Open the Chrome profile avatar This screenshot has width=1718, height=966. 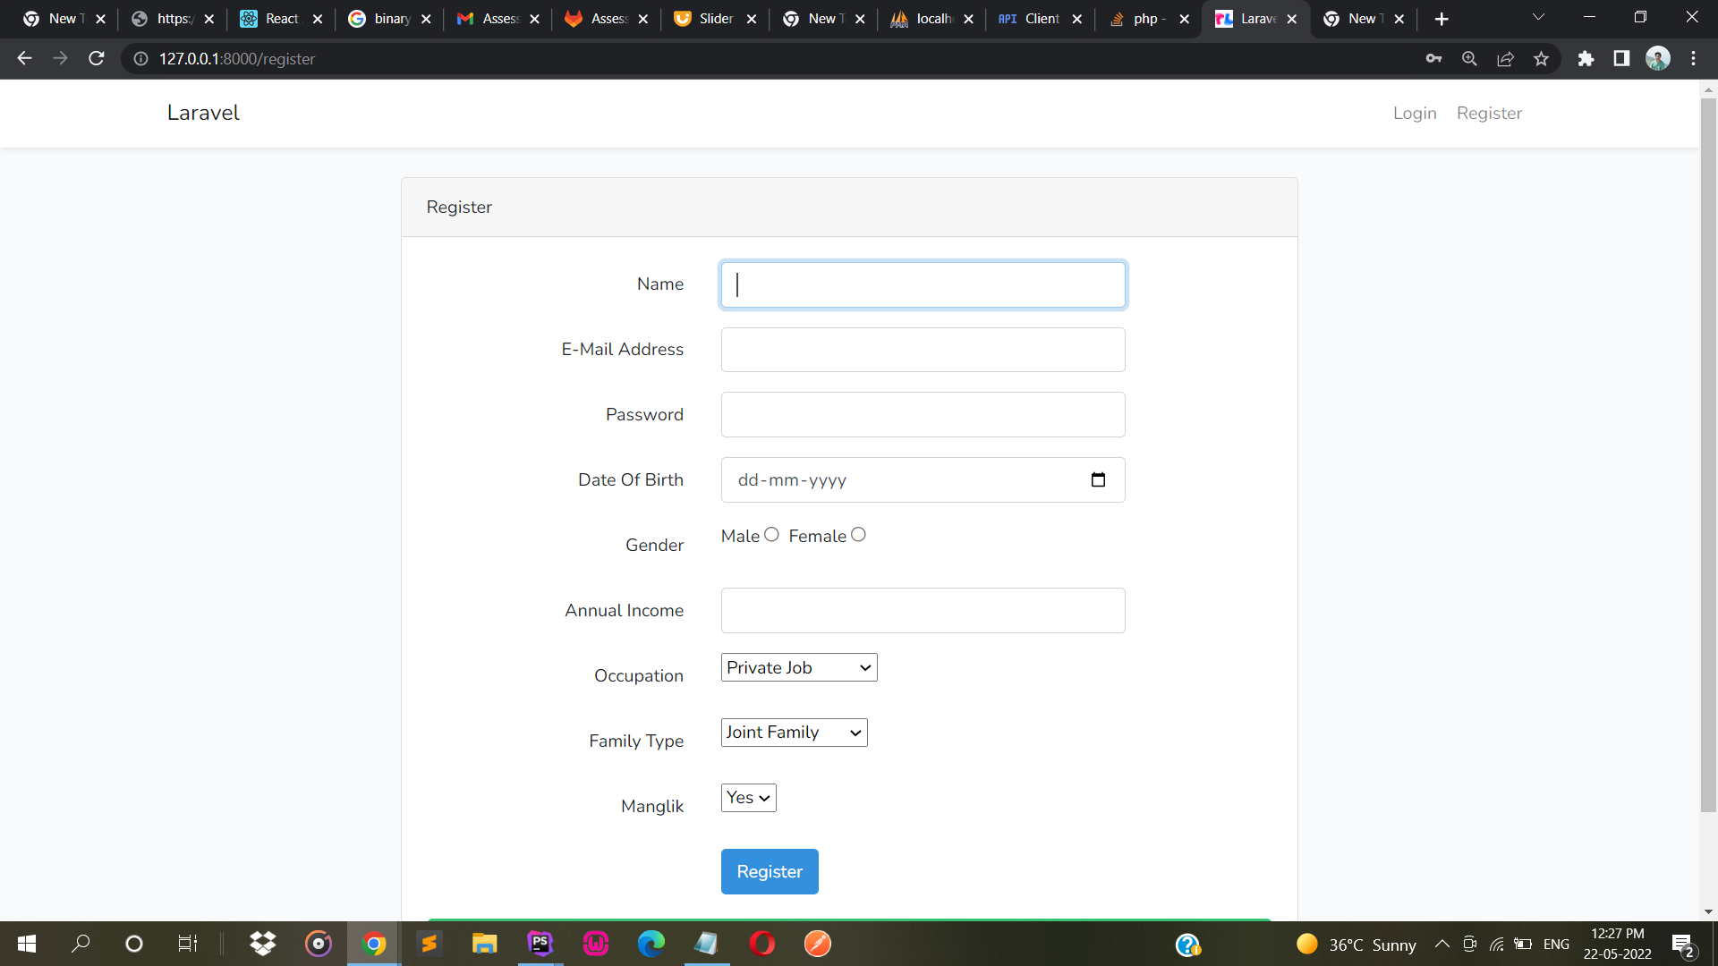[x=1658, y=59]
